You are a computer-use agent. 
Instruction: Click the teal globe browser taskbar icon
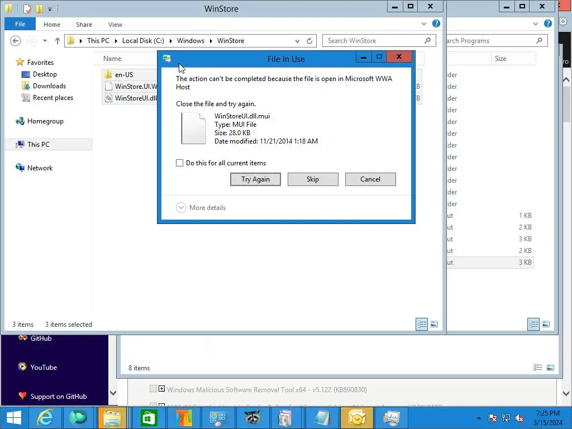[x=78, y=418]
